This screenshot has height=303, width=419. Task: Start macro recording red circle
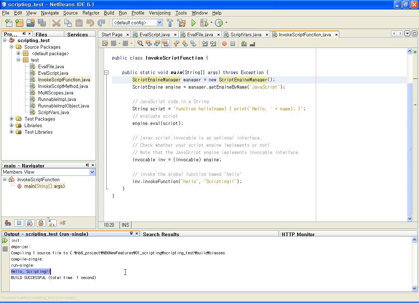pos(224,44)
